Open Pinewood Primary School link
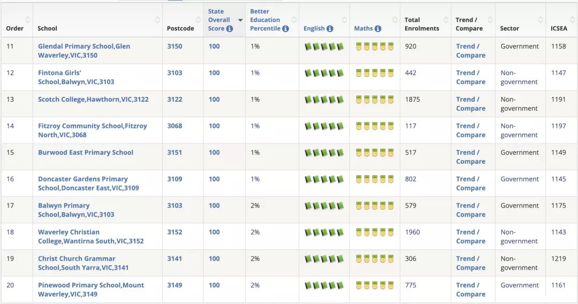 pos(91,290)
